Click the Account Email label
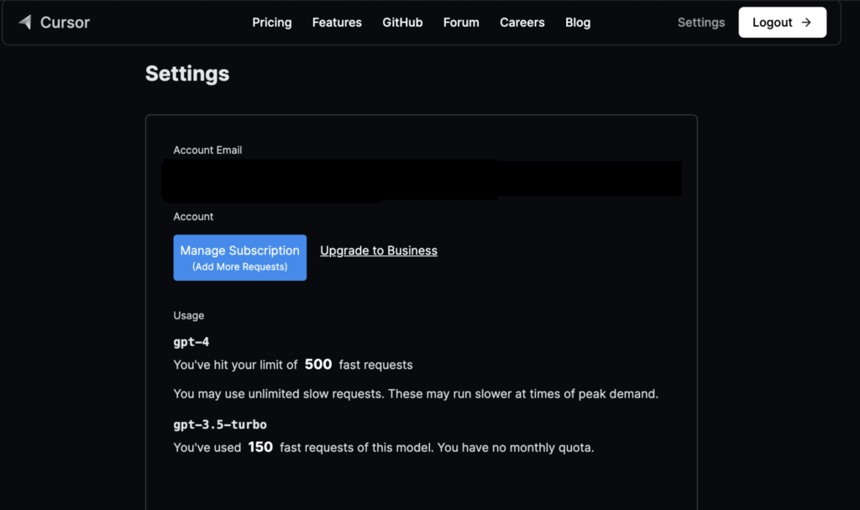 pyautogui.click(x=207, y=150)
